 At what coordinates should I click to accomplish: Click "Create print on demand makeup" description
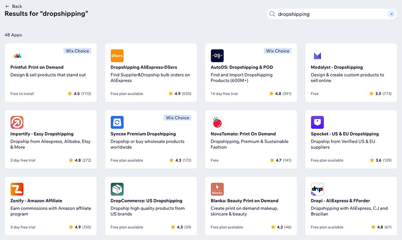click(x=244, y=211)
